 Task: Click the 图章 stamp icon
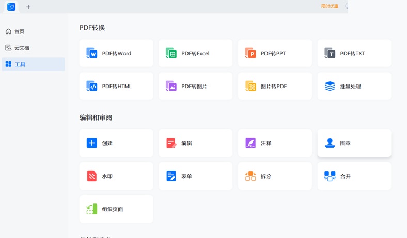[x=330, y=143]
